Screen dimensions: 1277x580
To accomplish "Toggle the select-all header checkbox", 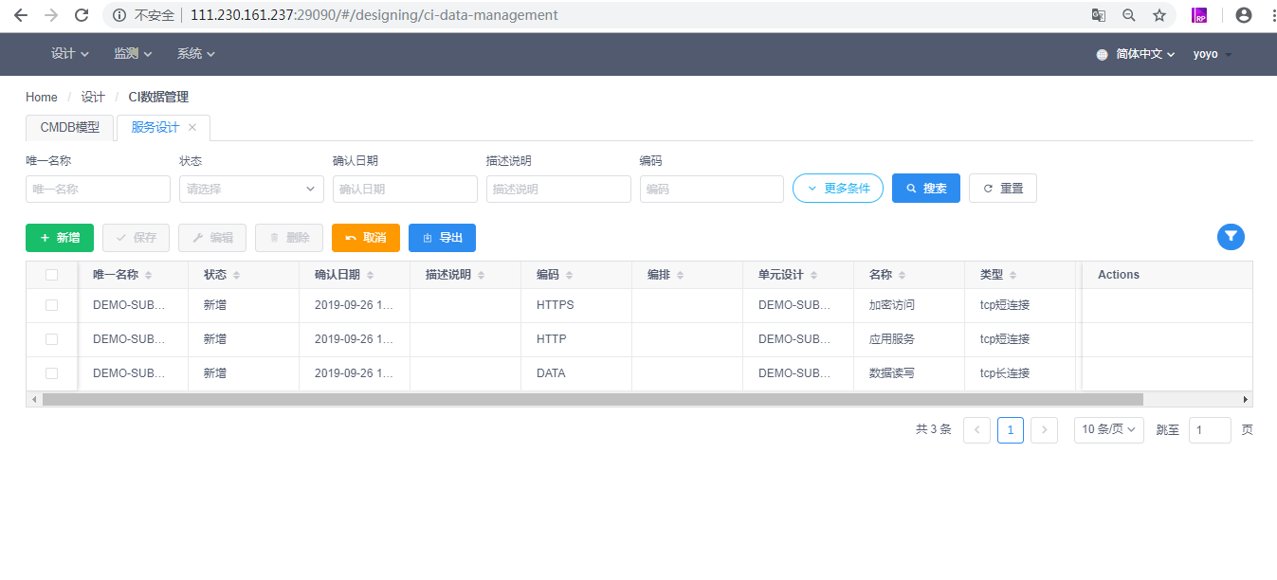I will [52, 275].
